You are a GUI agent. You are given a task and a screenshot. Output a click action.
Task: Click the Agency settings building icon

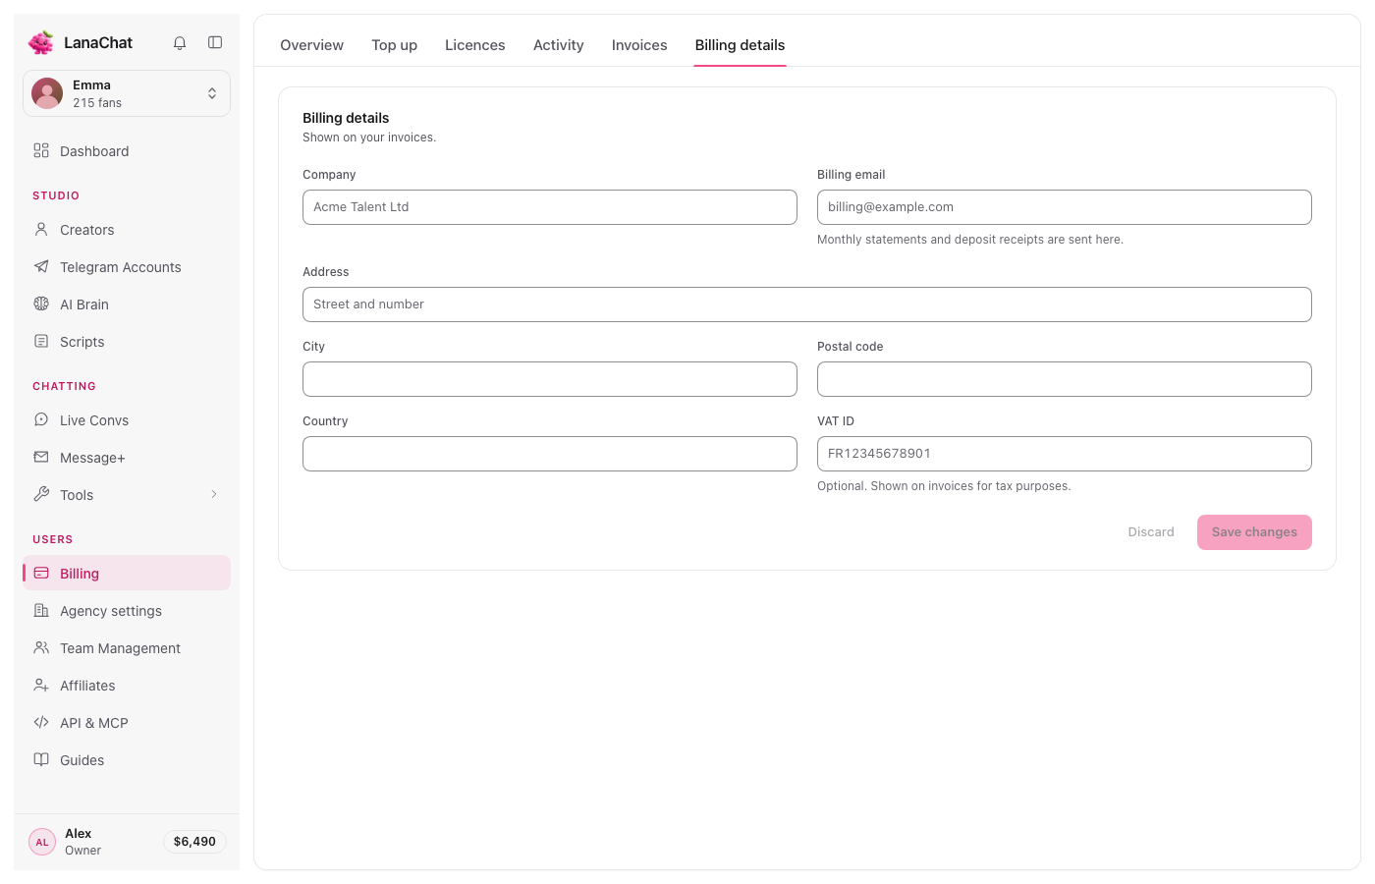click(41, 610)
